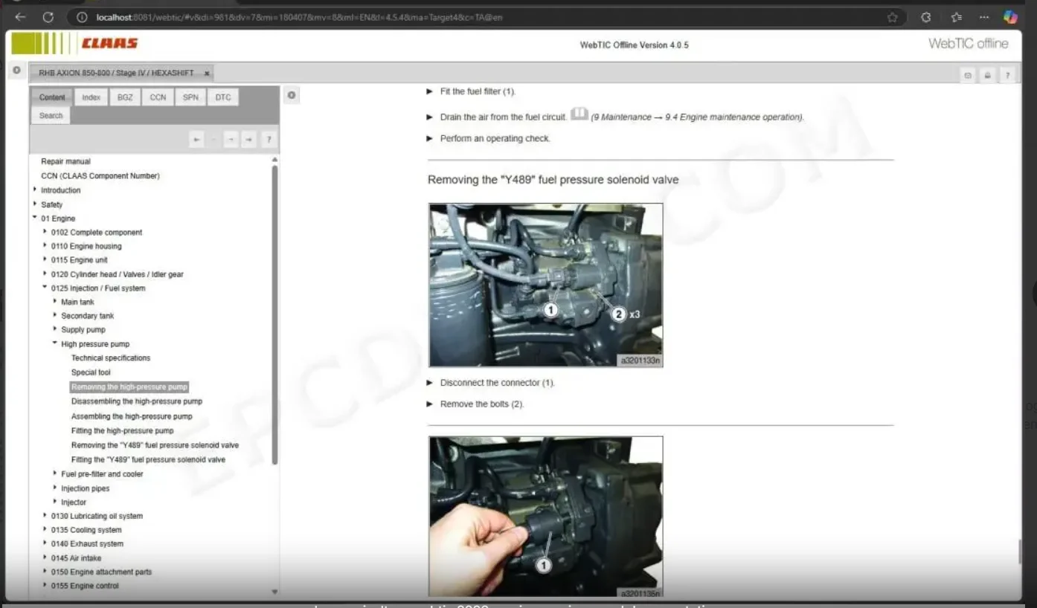The width and height of the screenshot is (1037, 608).
Task: Open help via the question mark beside the printer
Action: click(1007, 75)
